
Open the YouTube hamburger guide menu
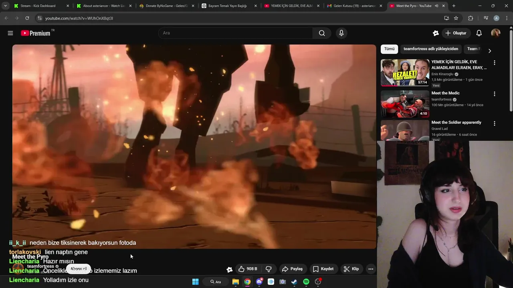point(10,33)
